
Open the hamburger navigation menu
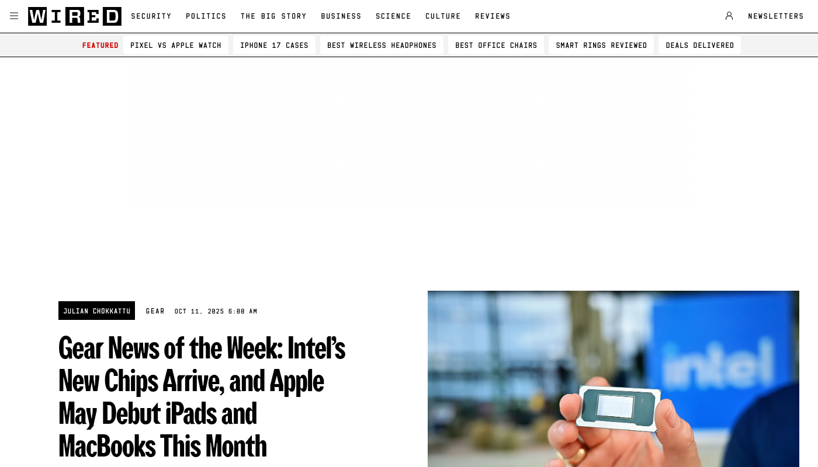tap(14, 16)
